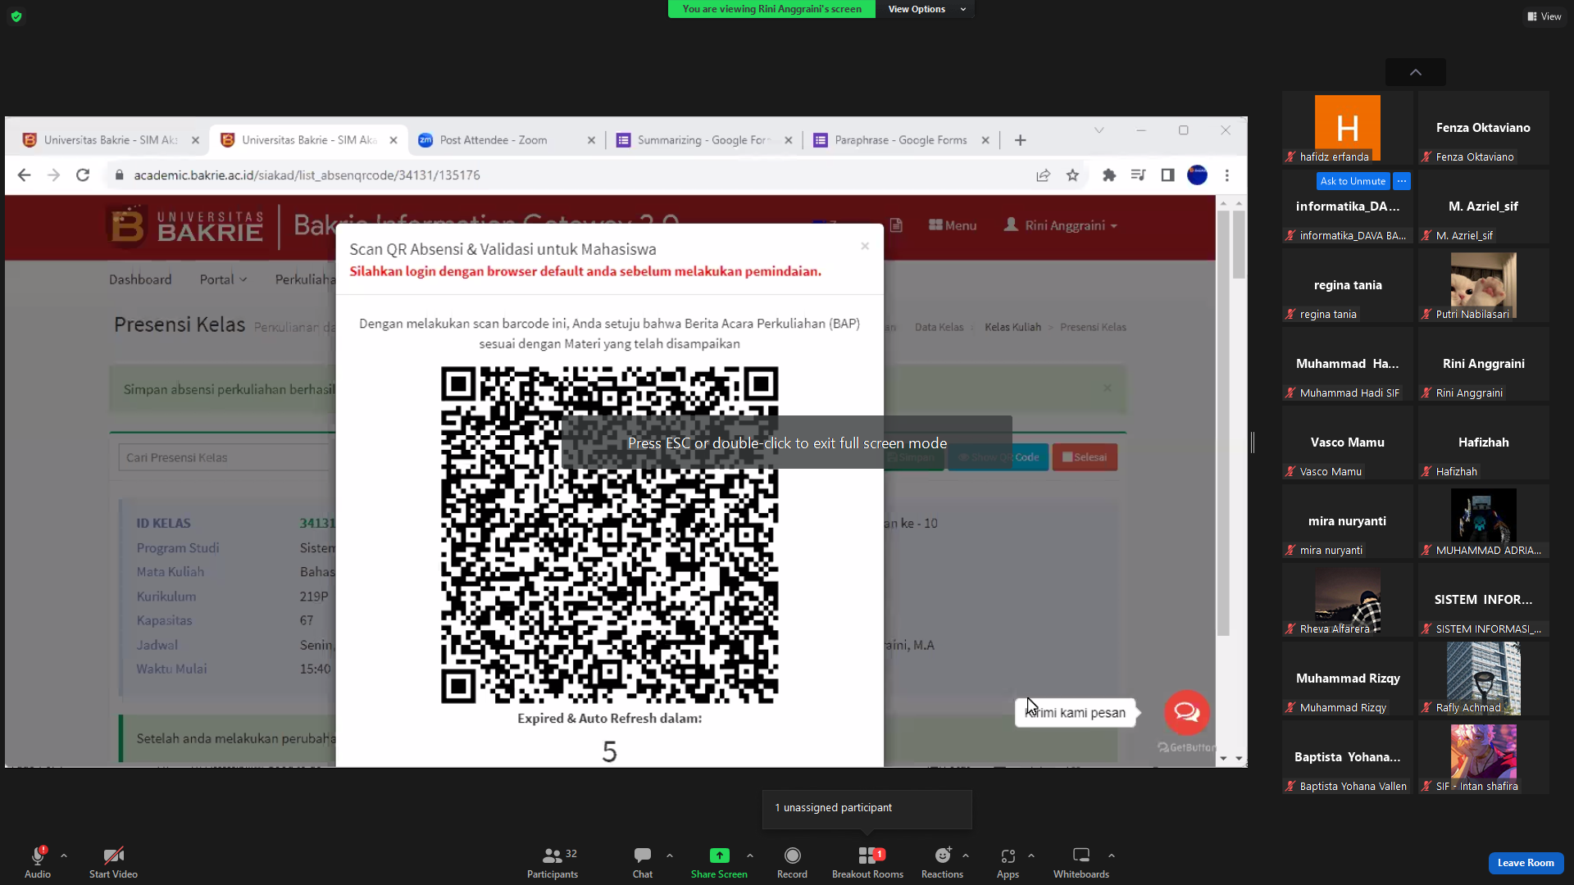The image size is (1574, 885).
Task: Click Kelas Kuliah breadcrumb link
Action: (1012, 327)
